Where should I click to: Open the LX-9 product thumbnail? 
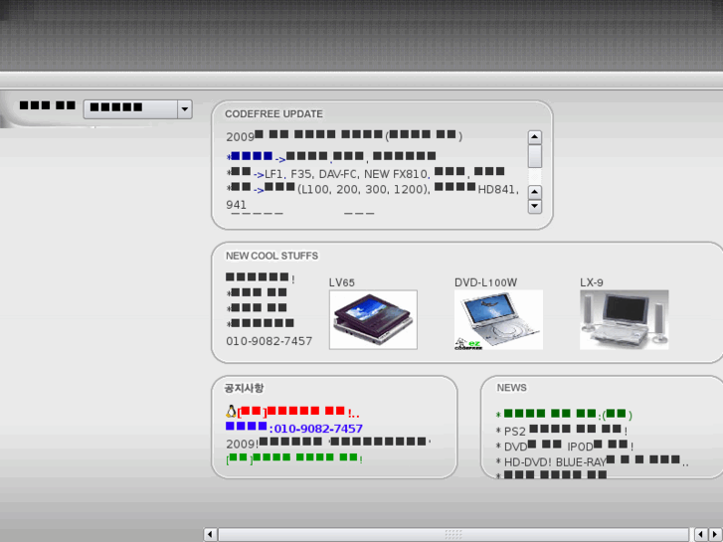click(624, 319)
